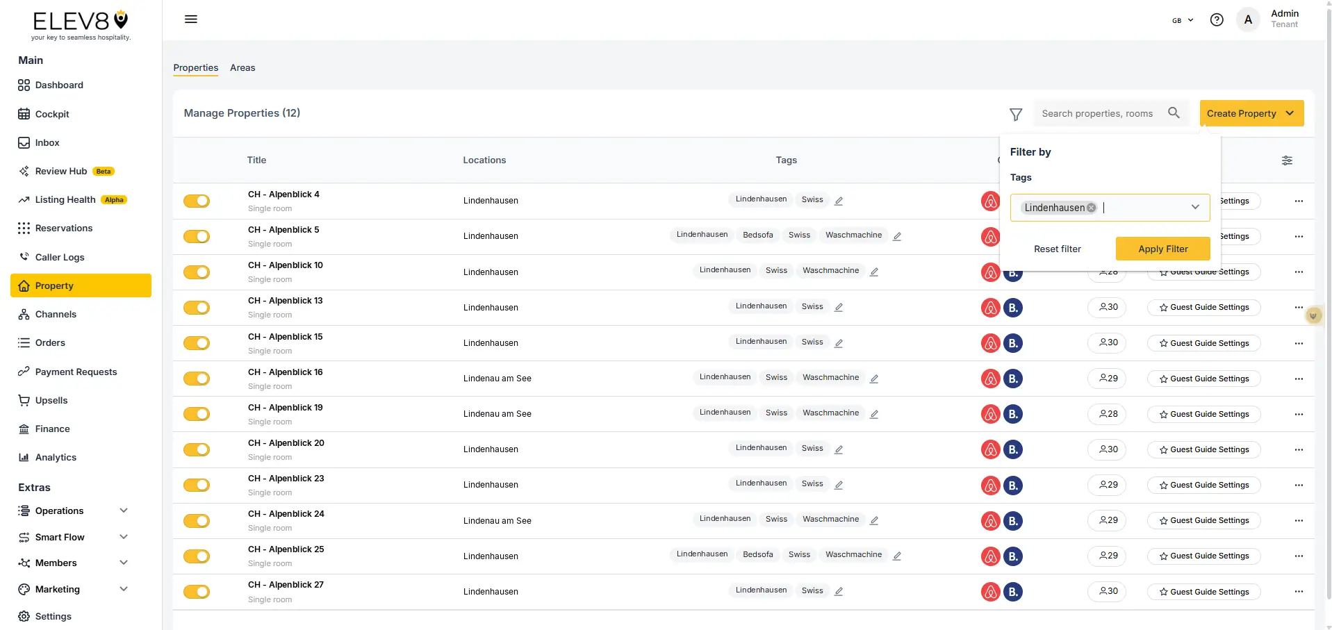The width and height of the screenshot is (1332, 630).
Task: Switch to the Areas tab
Action: point(242,67)
